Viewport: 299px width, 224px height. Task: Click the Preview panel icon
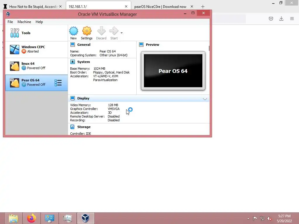141,45
